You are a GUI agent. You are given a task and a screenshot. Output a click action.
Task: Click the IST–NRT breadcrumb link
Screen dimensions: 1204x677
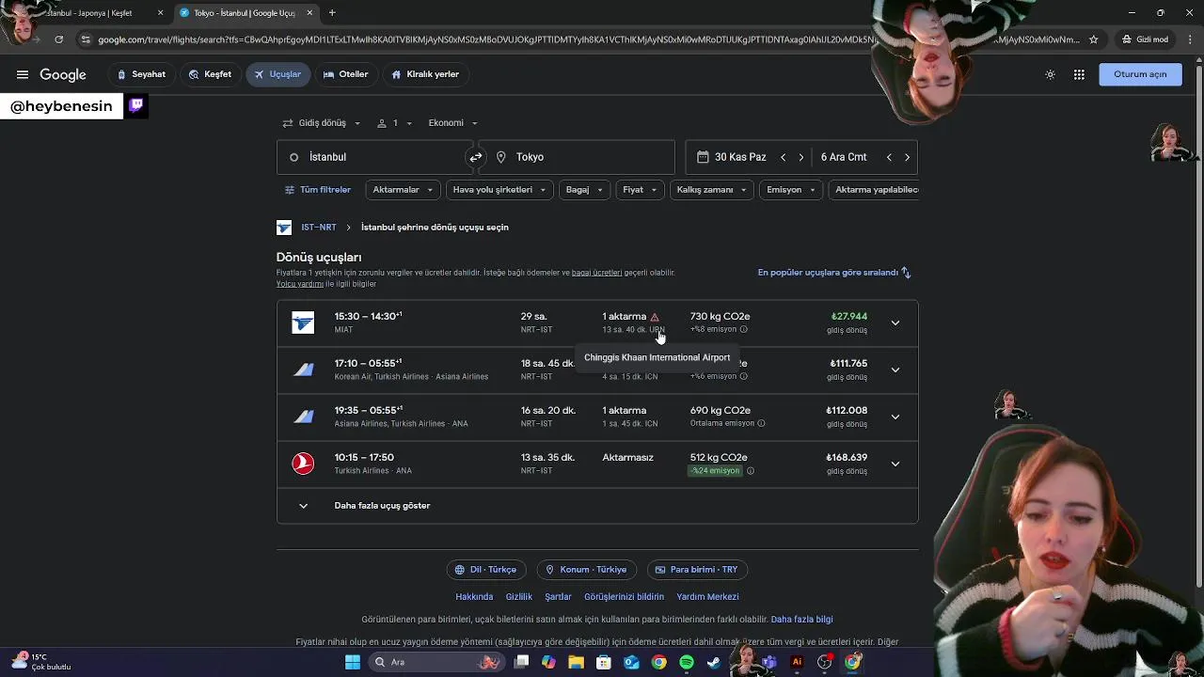coord(319,228)
